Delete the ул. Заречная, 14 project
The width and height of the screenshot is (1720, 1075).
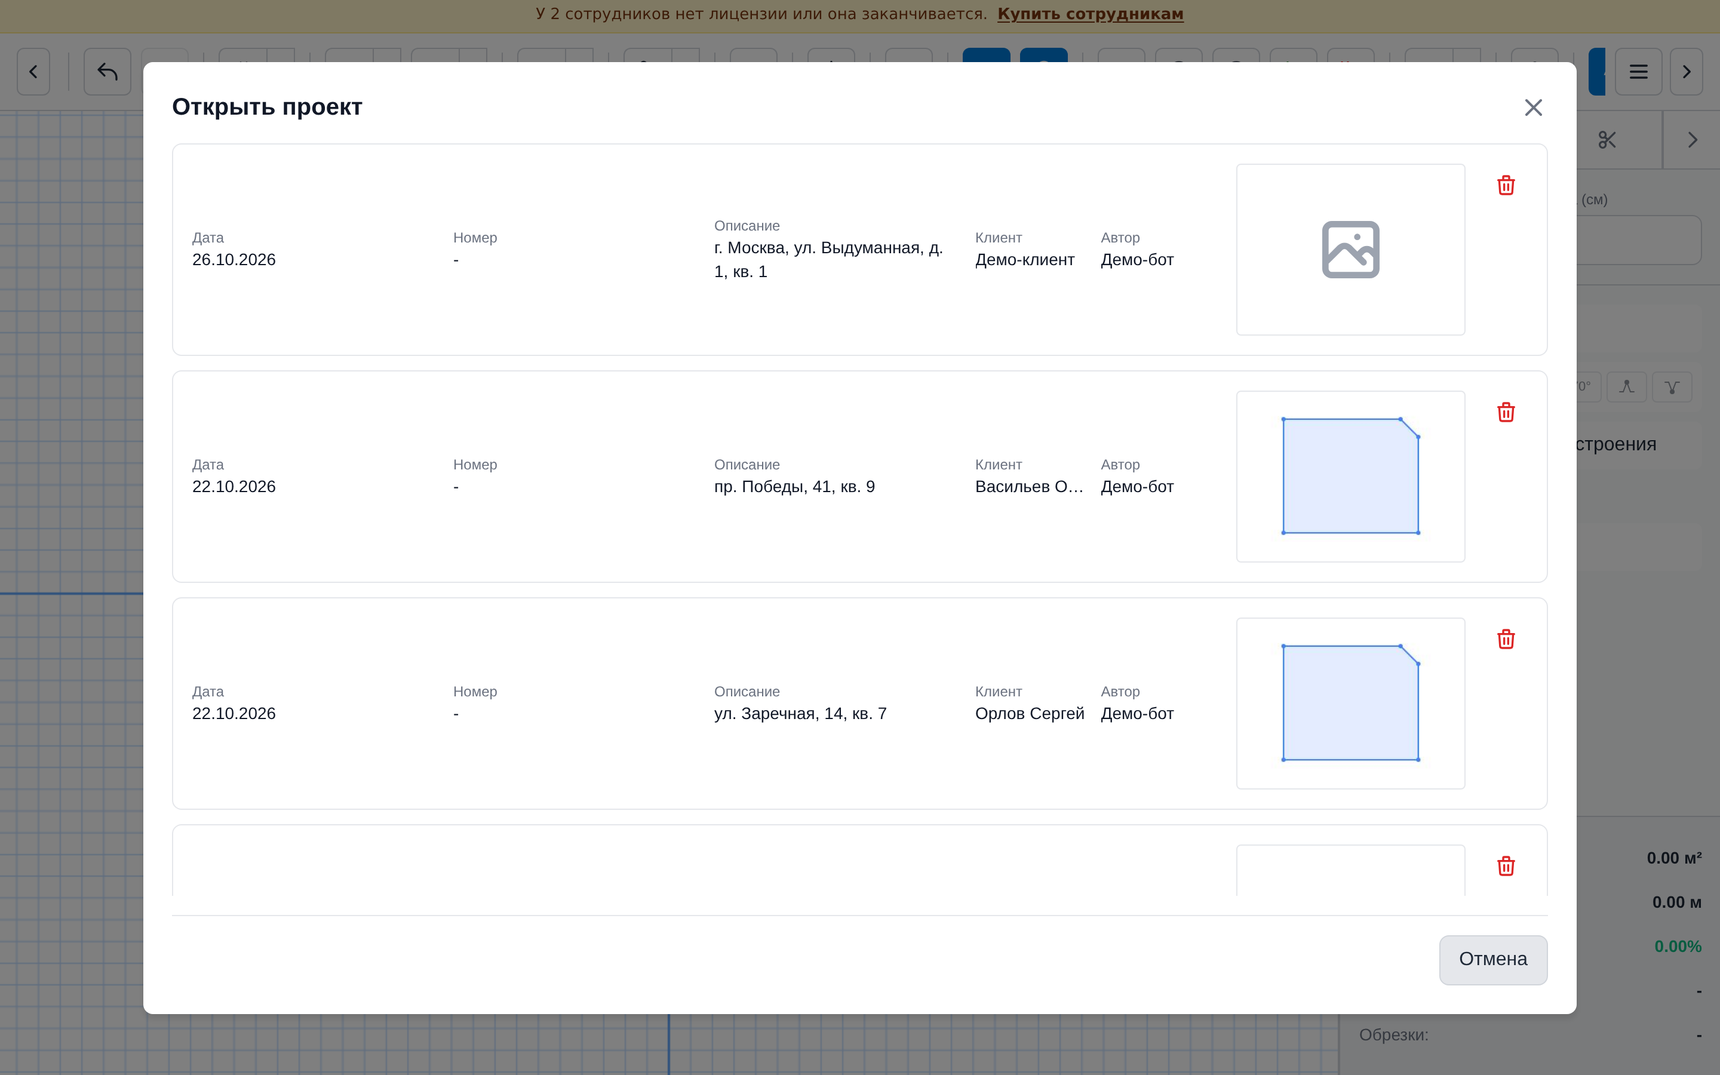1506,639
